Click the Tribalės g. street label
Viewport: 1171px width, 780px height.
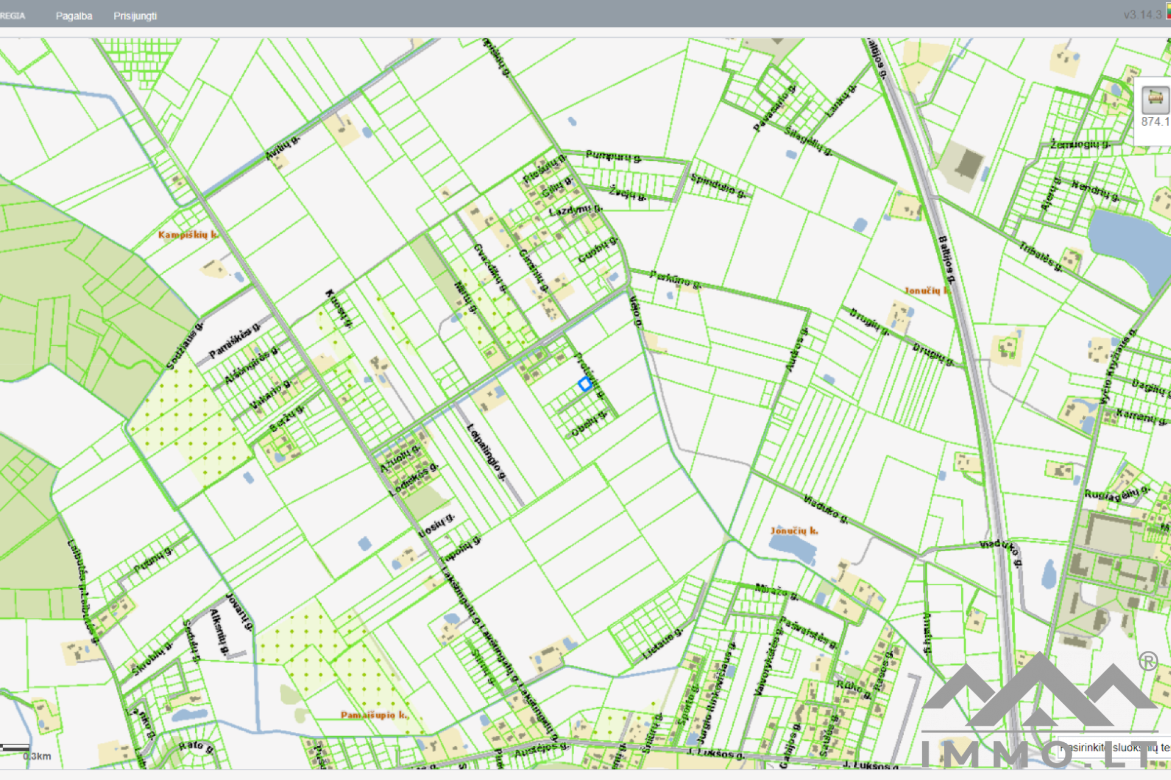[1042, 257]
